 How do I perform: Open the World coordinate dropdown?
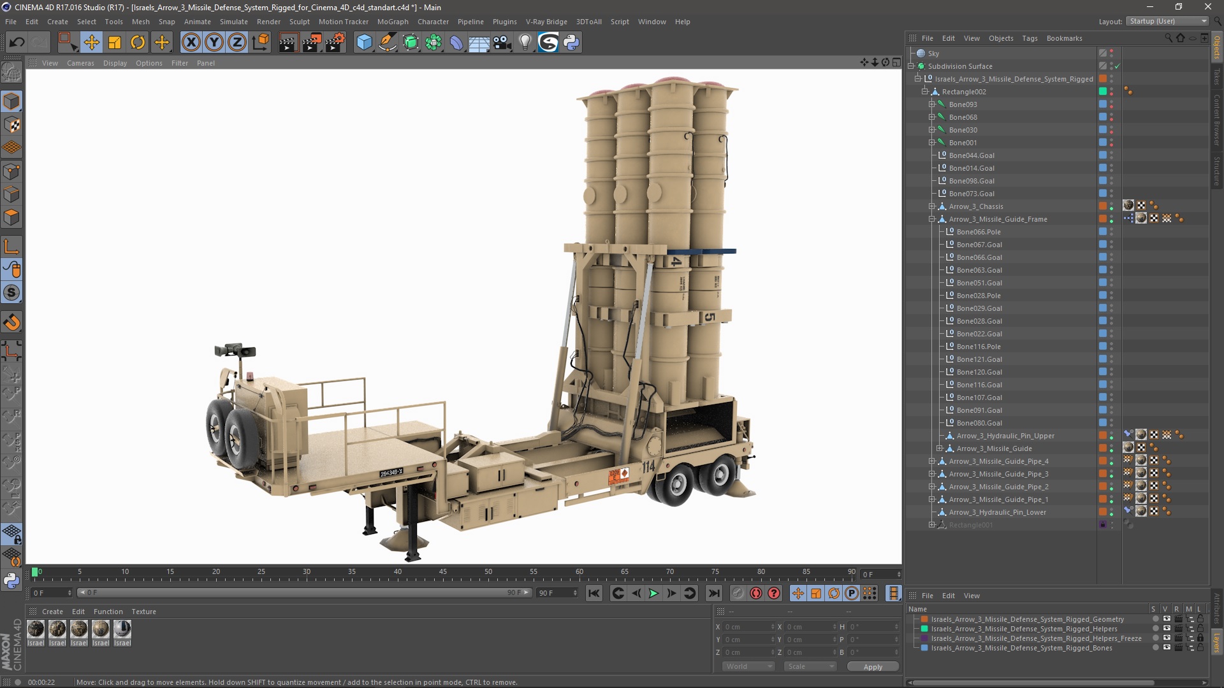pyautogui.click(x=748, y=666)
